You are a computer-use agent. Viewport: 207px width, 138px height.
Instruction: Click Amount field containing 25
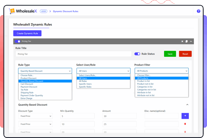point(120,124)
